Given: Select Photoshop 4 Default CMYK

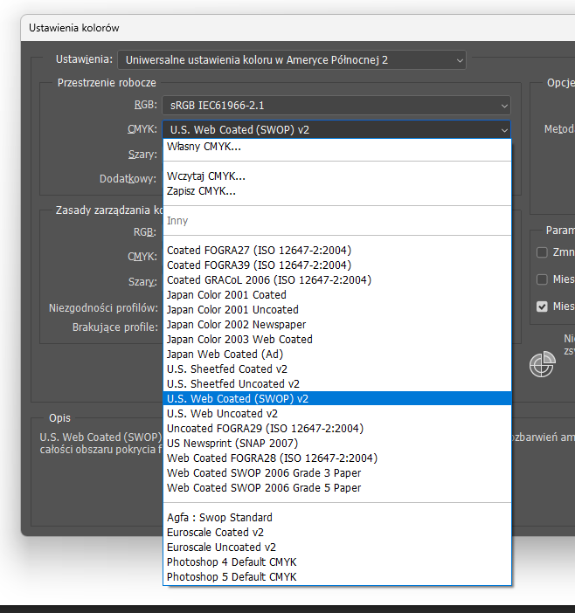Looking at the screenshot, I should point(337,562).
